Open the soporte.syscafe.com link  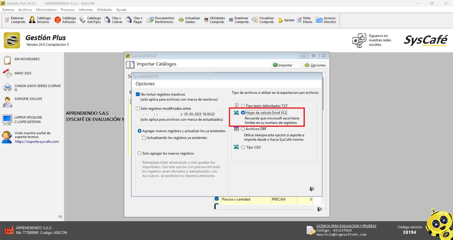[37, 142]
